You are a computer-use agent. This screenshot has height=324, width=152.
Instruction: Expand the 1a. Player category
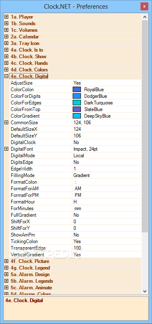point(7,17)
